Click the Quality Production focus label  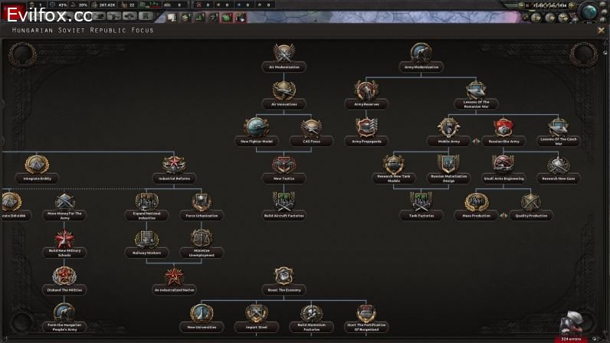[x=531, y=216]
